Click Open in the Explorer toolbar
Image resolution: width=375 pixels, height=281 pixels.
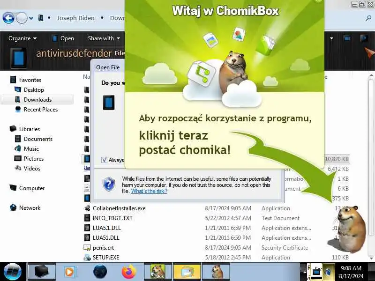63,38
